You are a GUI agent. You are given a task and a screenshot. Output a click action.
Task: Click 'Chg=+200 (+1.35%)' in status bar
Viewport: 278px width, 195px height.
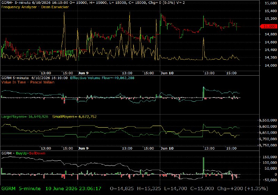click(x=243, y=189)
